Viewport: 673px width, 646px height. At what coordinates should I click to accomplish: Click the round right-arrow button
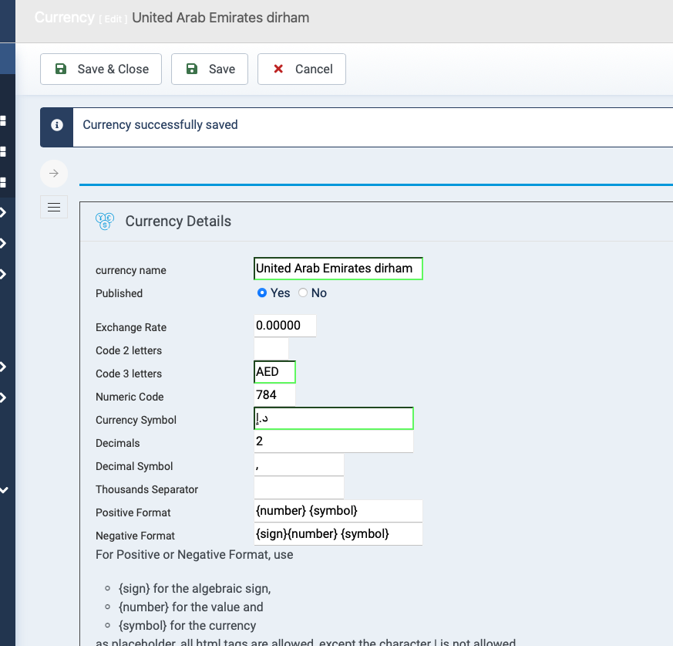(x=54, y=173)
